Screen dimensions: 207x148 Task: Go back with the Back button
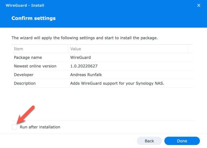[149, 141]
